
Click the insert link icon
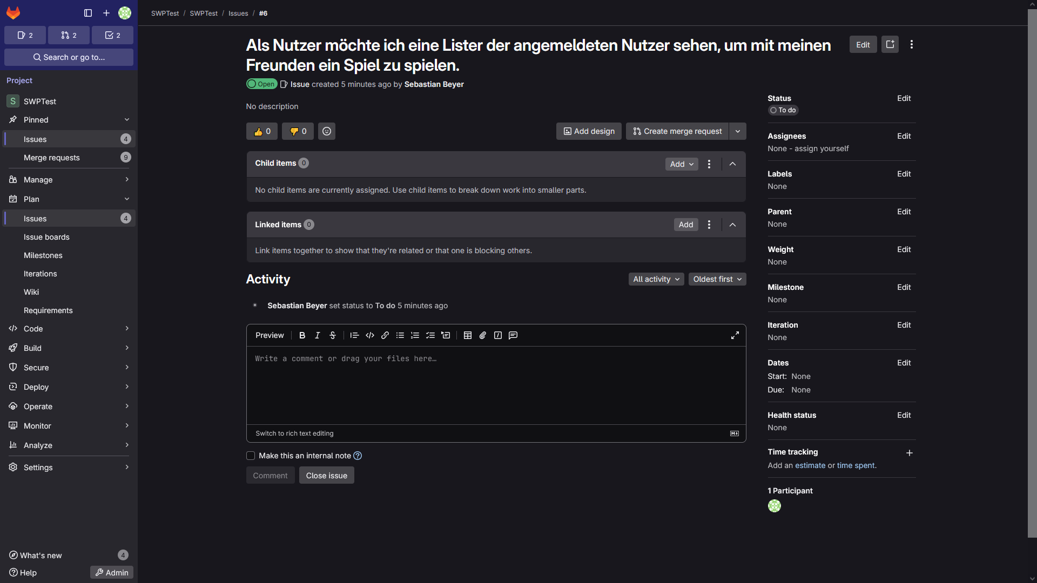pyautogui.click(x=385, y=335)
